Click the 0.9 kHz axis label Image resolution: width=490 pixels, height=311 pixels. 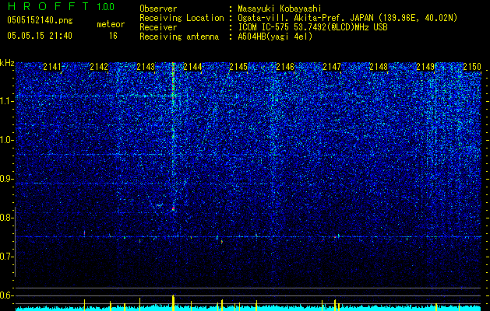click(x=6, y=179)
